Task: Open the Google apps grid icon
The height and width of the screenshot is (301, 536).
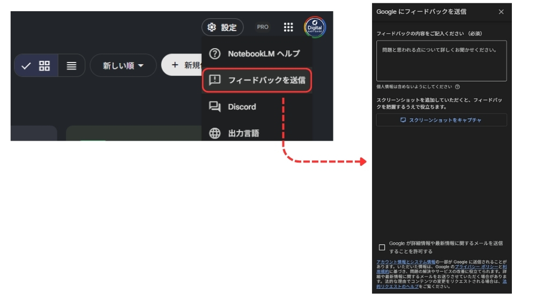Action: point(288,27)
